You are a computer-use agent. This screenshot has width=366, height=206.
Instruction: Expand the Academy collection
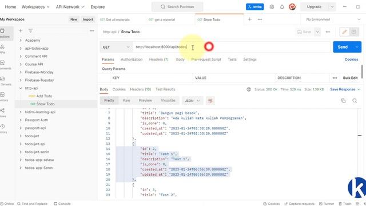(21, 41)
